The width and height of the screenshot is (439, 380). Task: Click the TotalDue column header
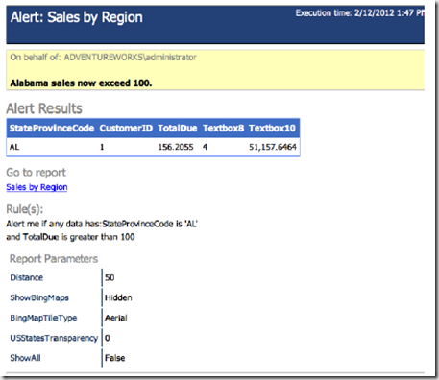coord(178,129)
